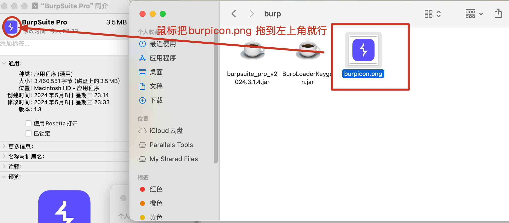Open My Shared Files in Finder sidebar

tap(174, 159)
